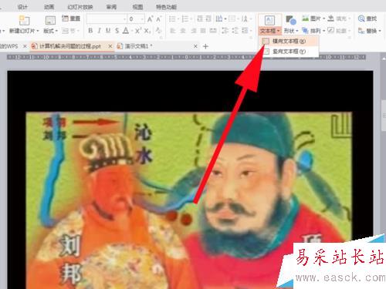Choose 竖向文本框 vertical text box
The image size is (386, 289).
tap(289, 52)
